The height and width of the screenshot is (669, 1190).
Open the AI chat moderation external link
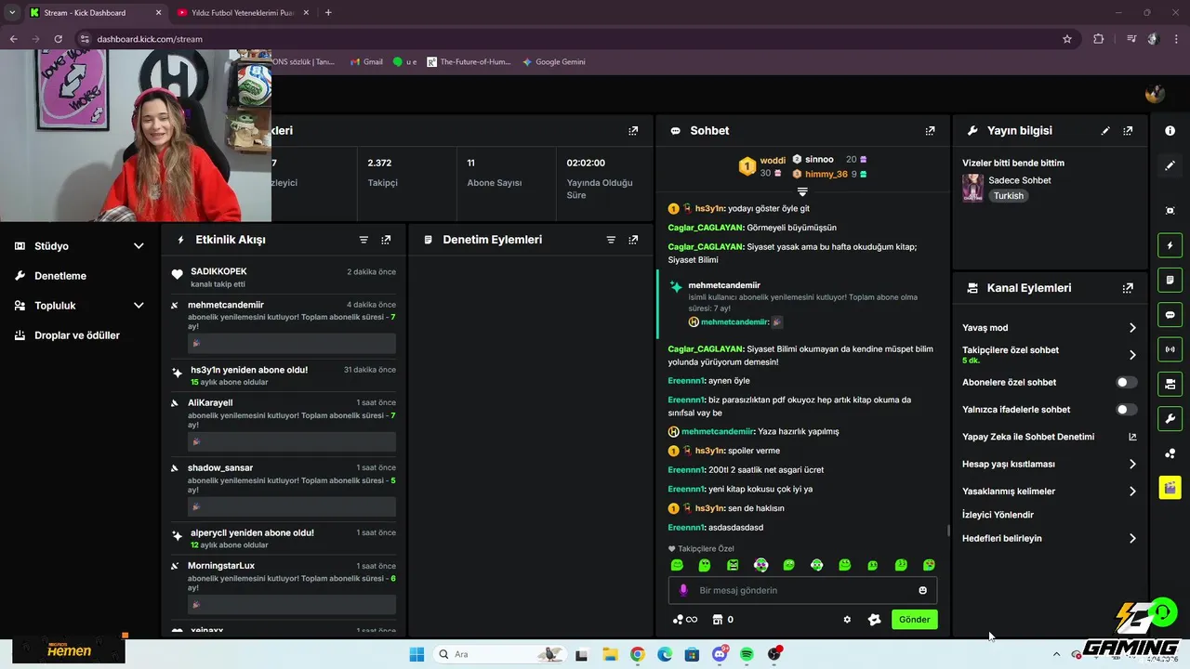(x=1132, y=437)
